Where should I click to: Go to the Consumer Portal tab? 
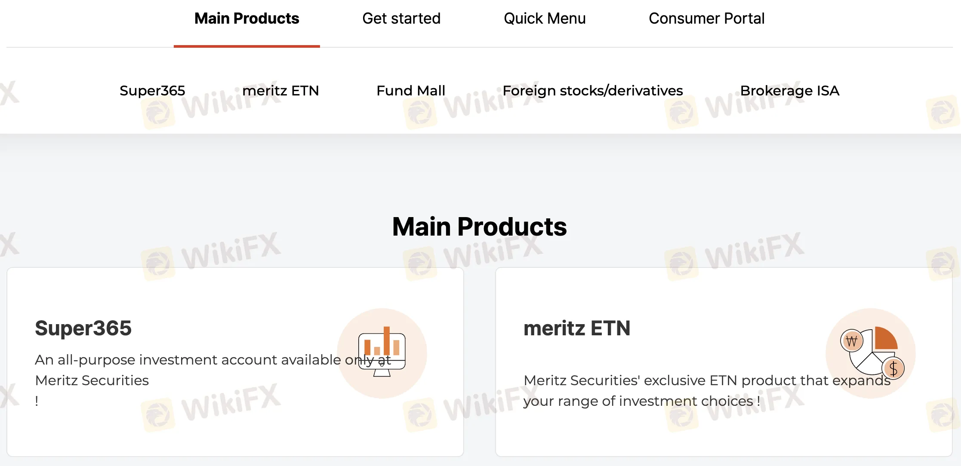[706, 18]
